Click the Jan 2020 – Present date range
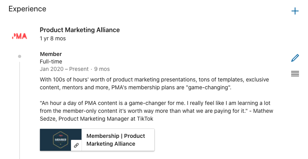308x159 pixels. [x=64, y=69]
